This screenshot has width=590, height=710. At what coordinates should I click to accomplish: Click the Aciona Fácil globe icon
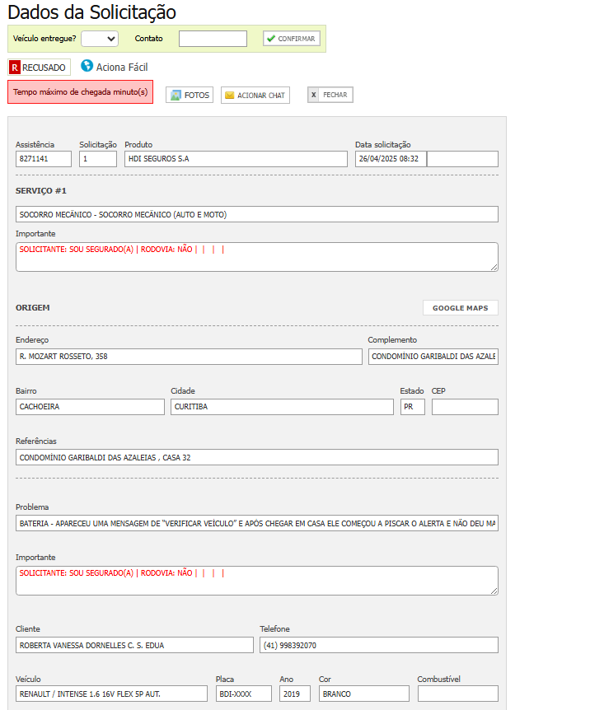click(x=87, y=66)
